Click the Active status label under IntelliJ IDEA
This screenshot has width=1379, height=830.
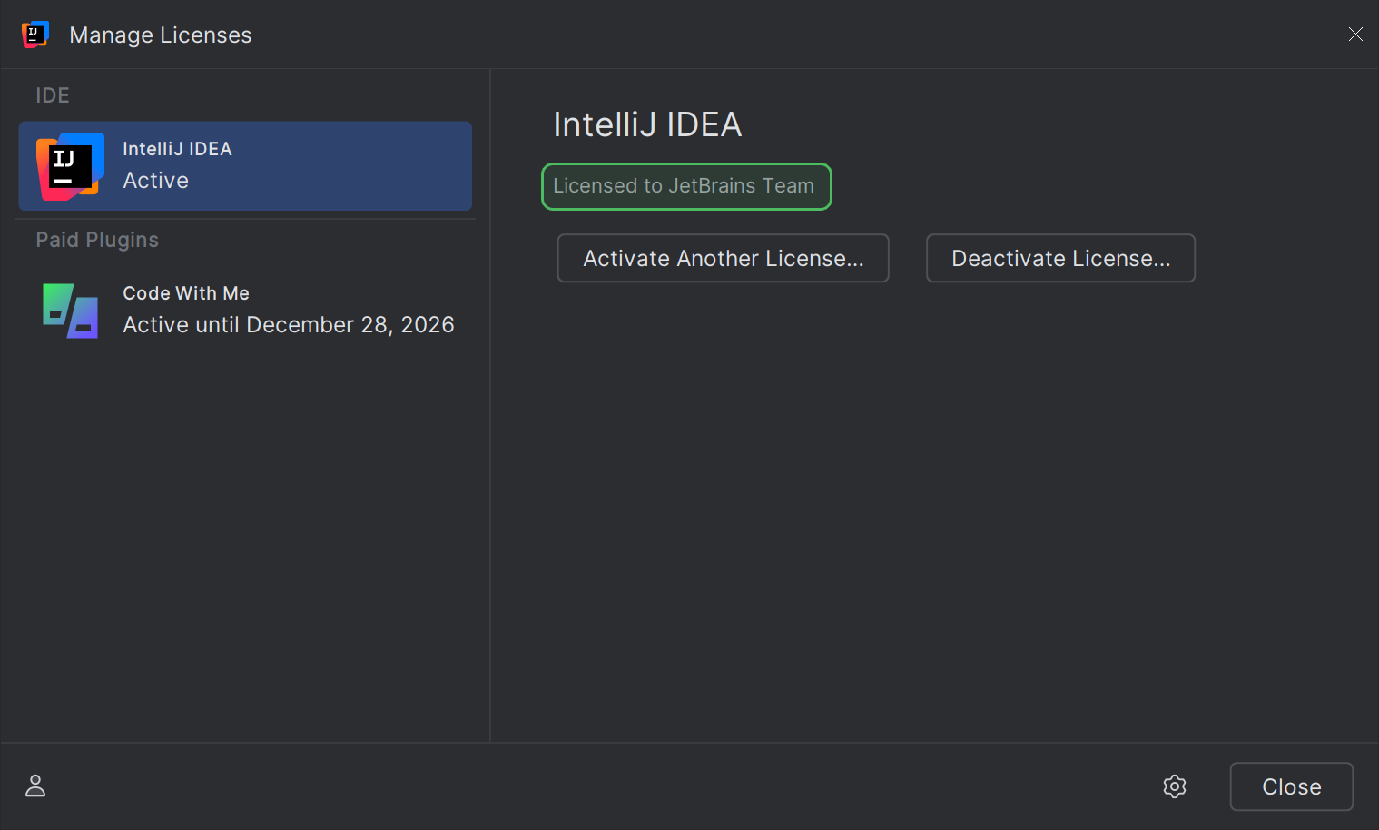[155, 180]
